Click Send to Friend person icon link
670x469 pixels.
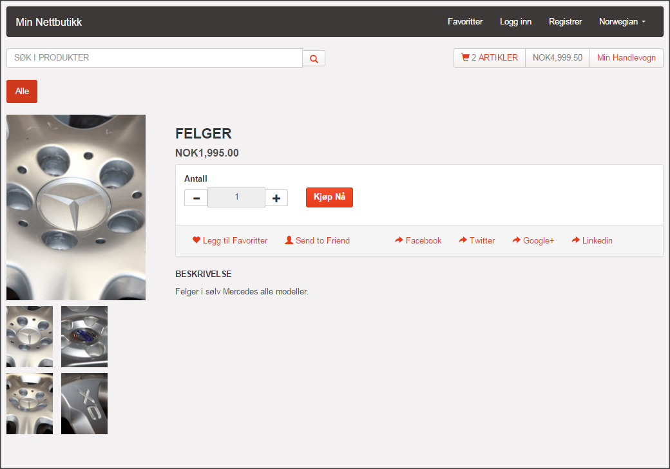point(317,241)
